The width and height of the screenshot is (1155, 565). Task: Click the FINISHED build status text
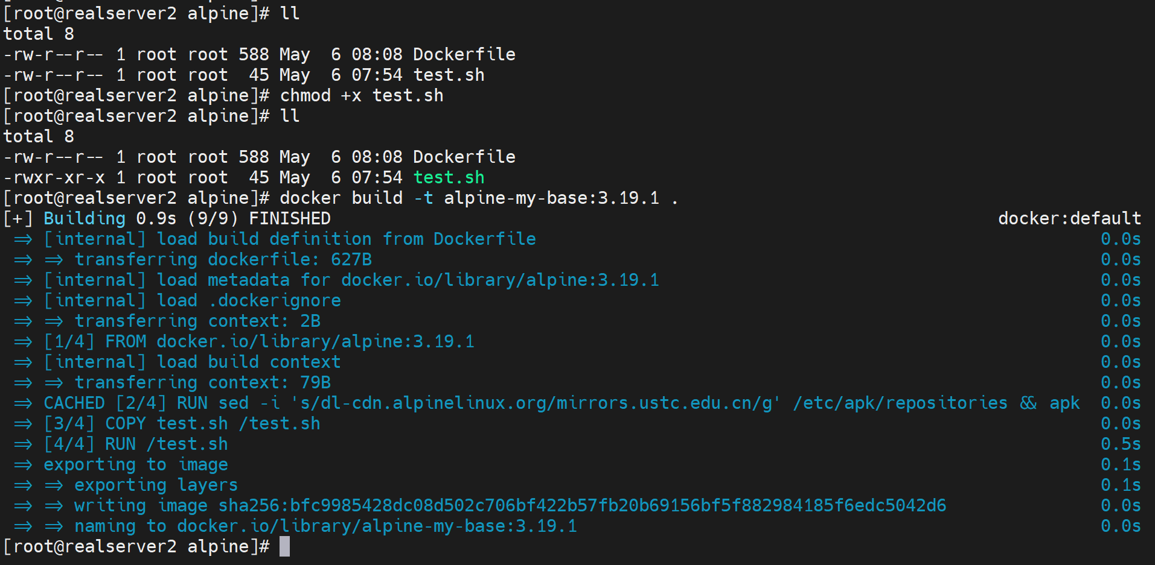pyautogui.click(x=290, y=219)
